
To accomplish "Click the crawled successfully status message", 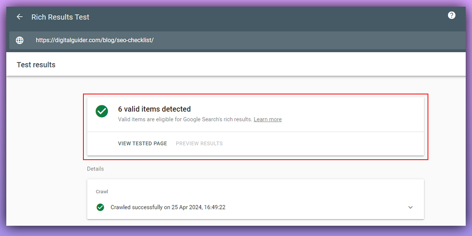I will pyautogui.click(x=167, y=207).
